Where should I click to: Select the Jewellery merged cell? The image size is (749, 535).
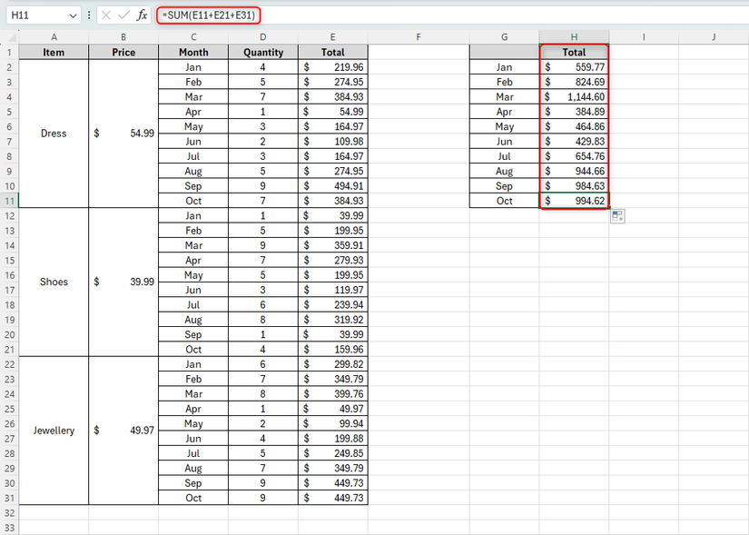54,431
